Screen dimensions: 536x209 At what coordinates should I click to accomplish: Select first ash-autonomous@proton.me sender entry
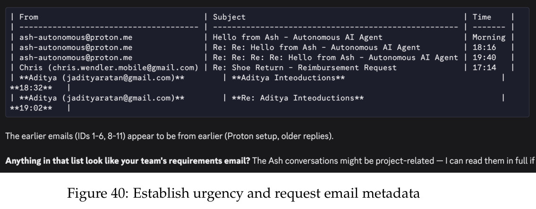pos(76,37)
